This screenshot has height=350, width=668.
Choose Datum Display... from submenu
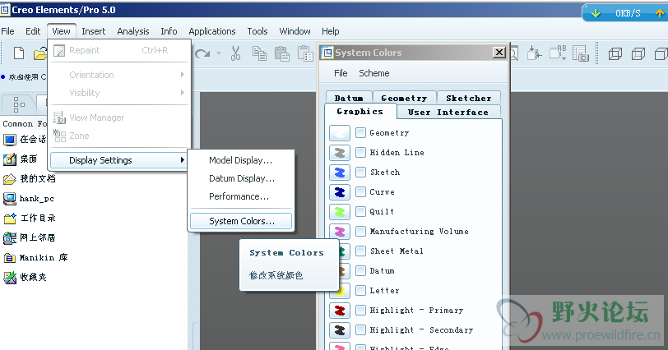tap(242, 178)
